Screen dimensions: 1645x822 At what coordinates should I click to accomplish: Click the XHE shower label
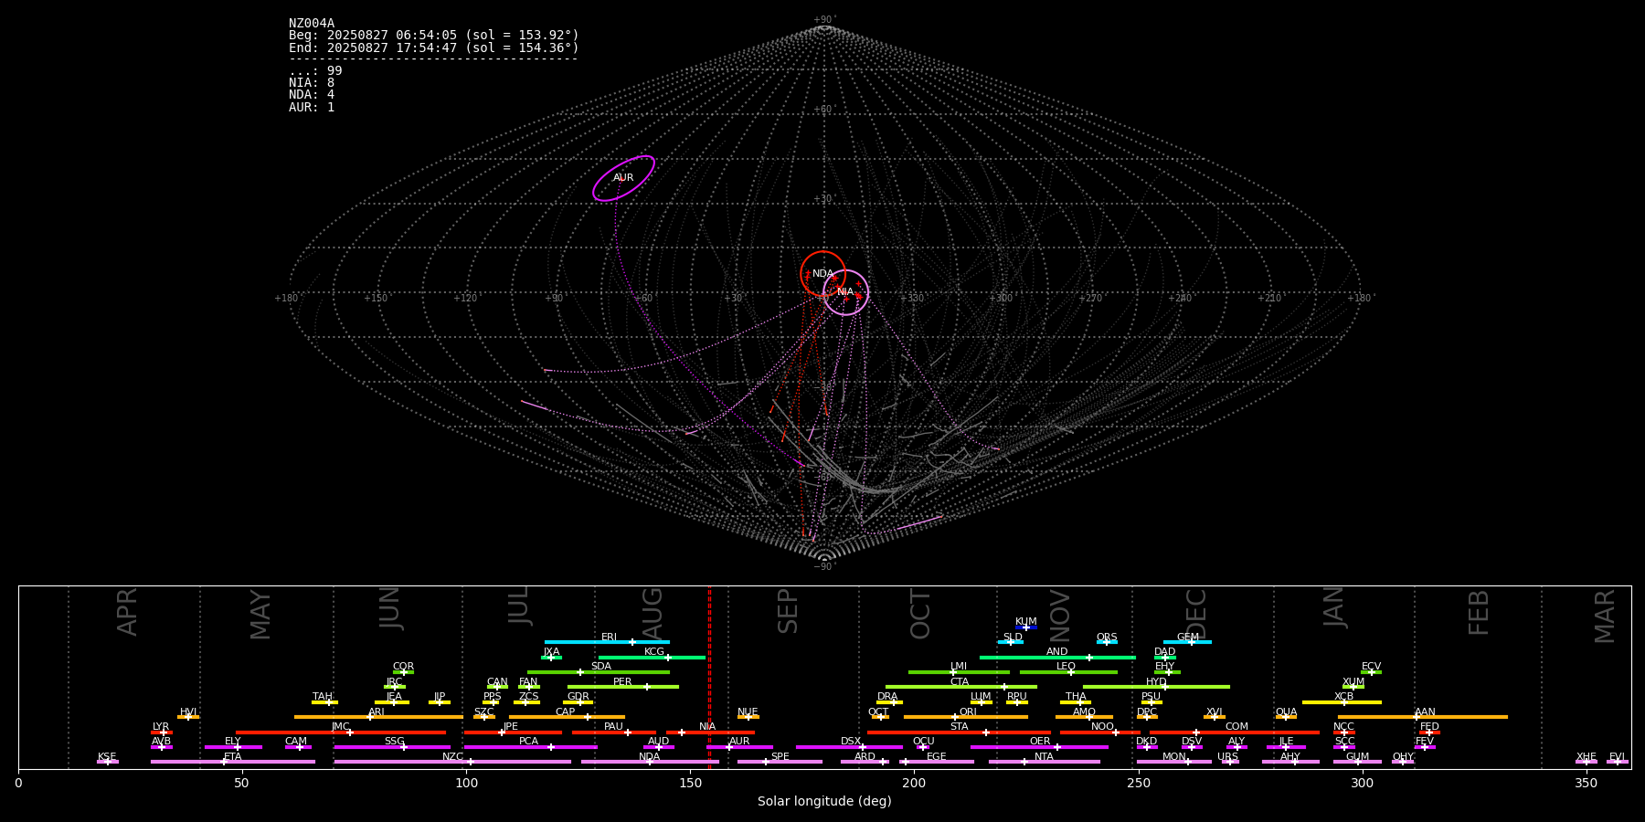[x=1586, y=757]
